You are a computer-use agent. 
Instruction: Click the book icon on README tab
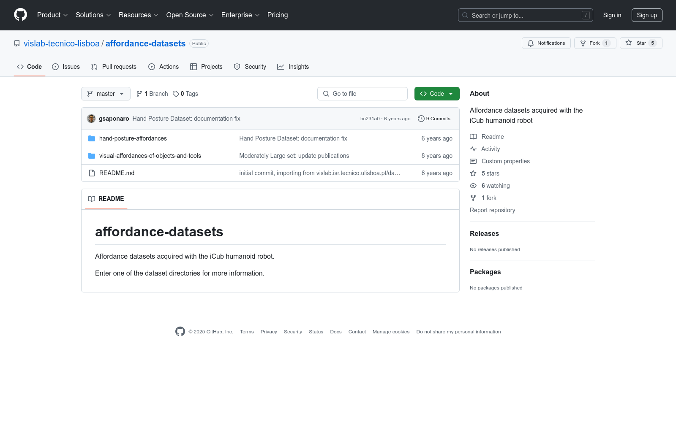pyautogui.click(x=92, y=199)
